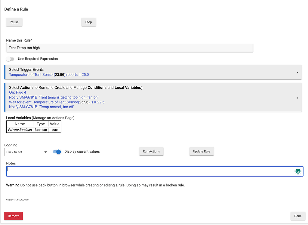
Task: Disable Display current values switch
Action: [57, 152]
